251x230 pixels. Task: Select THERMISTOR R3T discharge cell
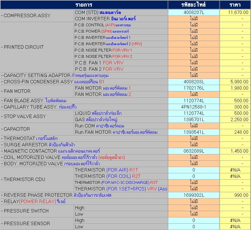[121, 182]
